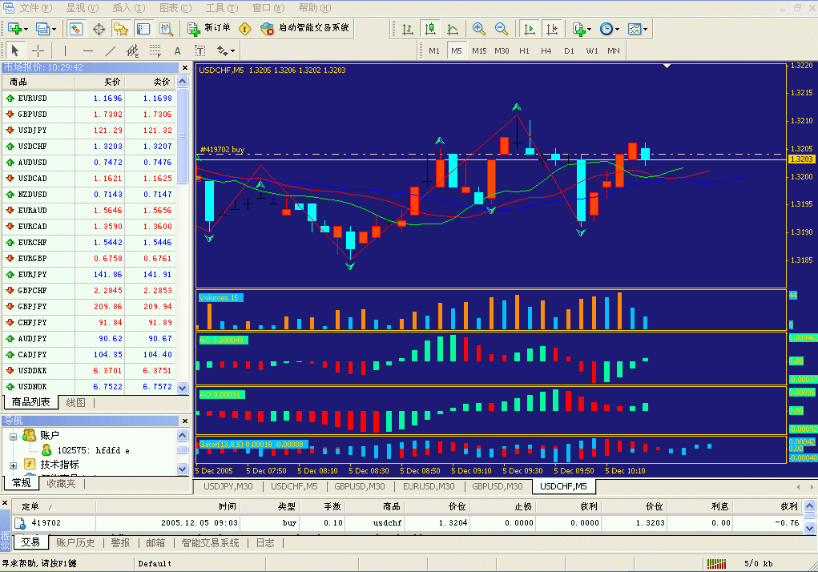818x572 pixels.
Task: Collapse the 账户 tree node
Action: [14, 437]
